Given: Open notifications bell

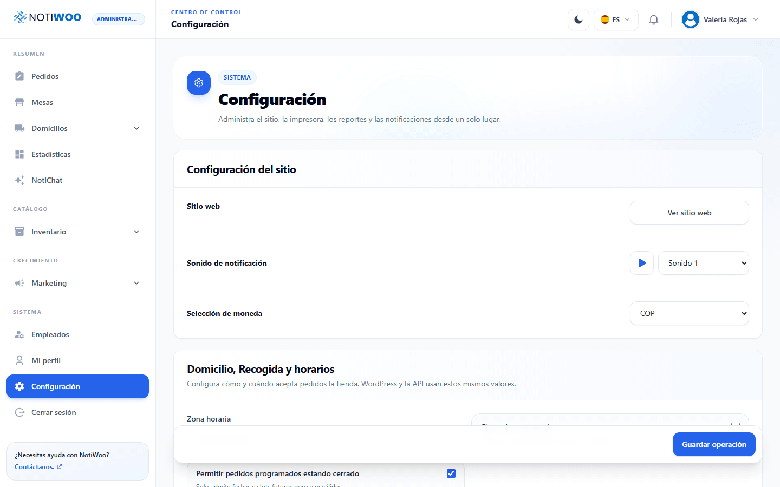Looking at the screenshot, I should coord(654,19).
